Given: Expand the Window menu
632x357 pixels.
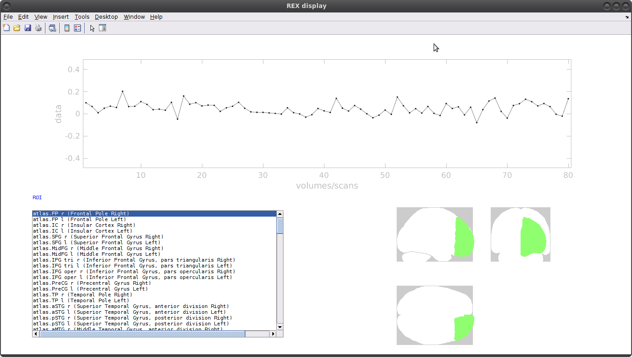Looking at the screenshot, I should [x=134, y=17].
